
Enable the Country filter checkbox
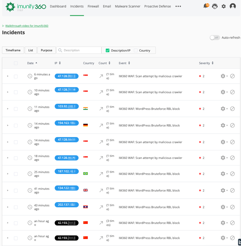tap(136, 50)
